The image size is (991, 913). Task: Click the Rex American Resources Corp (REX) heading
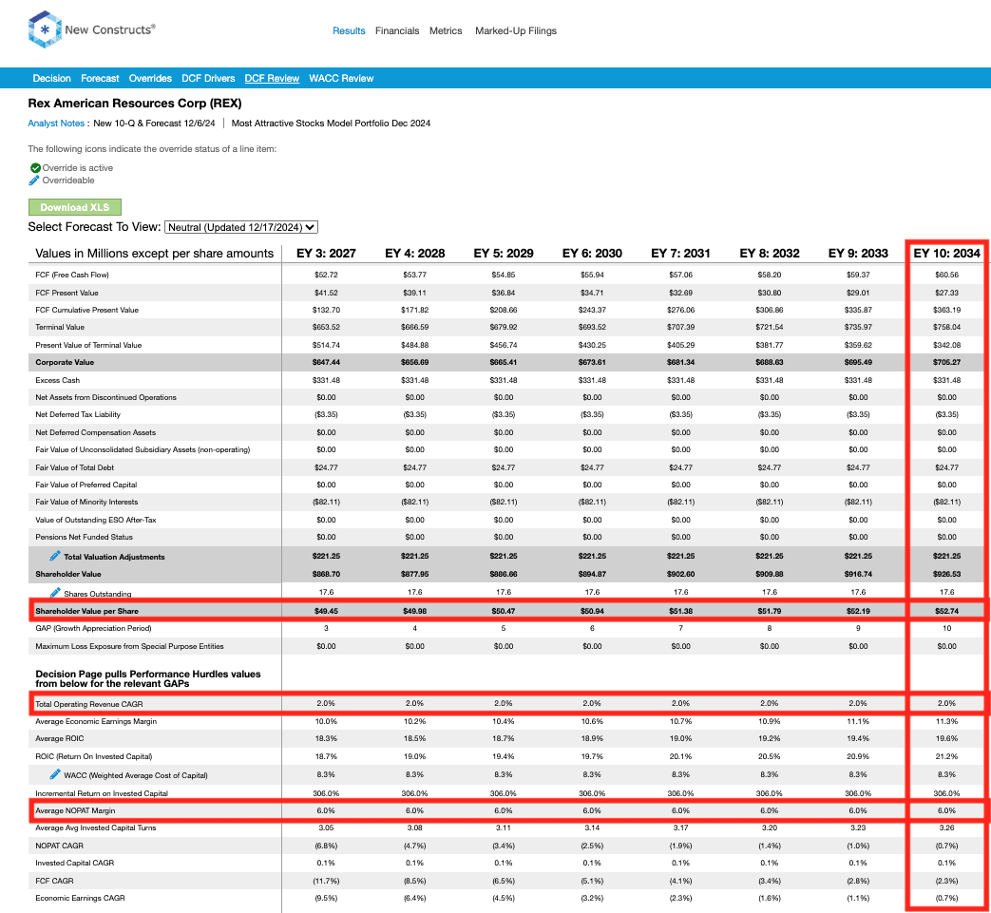pos(135,103)
